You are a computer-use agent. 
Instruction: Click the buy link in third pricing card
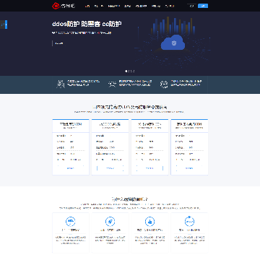149,168
